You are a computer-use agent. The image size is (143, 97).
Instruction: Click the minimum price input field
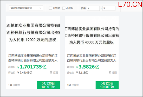click(93, 8)
